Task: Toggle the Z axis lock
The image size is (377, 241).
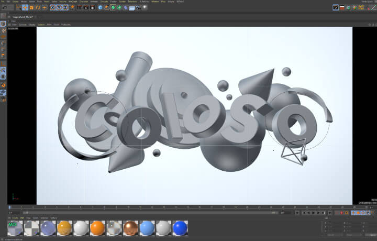Action: (65, 7)
